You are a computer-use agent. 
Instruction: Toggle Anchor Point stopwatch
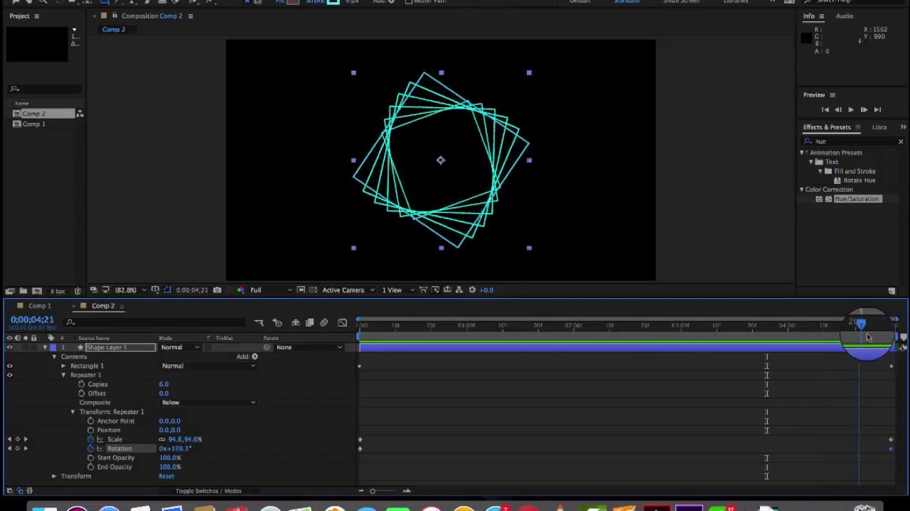(x=90, y=421)
